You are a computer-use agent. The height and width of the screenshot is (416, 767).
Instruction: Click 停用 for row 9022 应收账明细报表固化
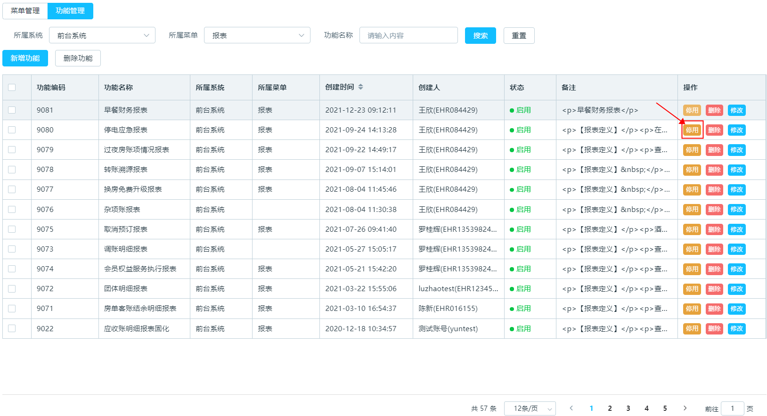692,328
